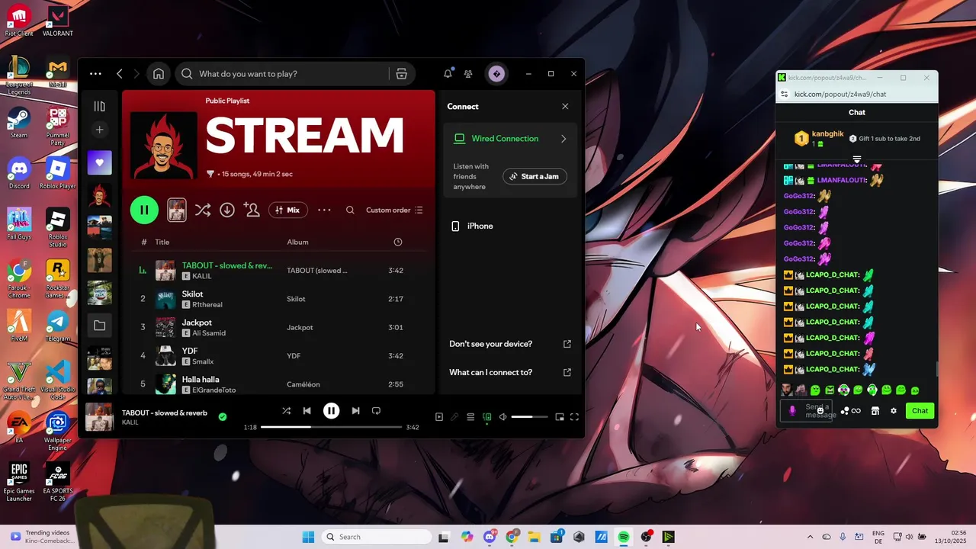Open Spotify Home
Screen dimensions: 976x549
point(158,74)
